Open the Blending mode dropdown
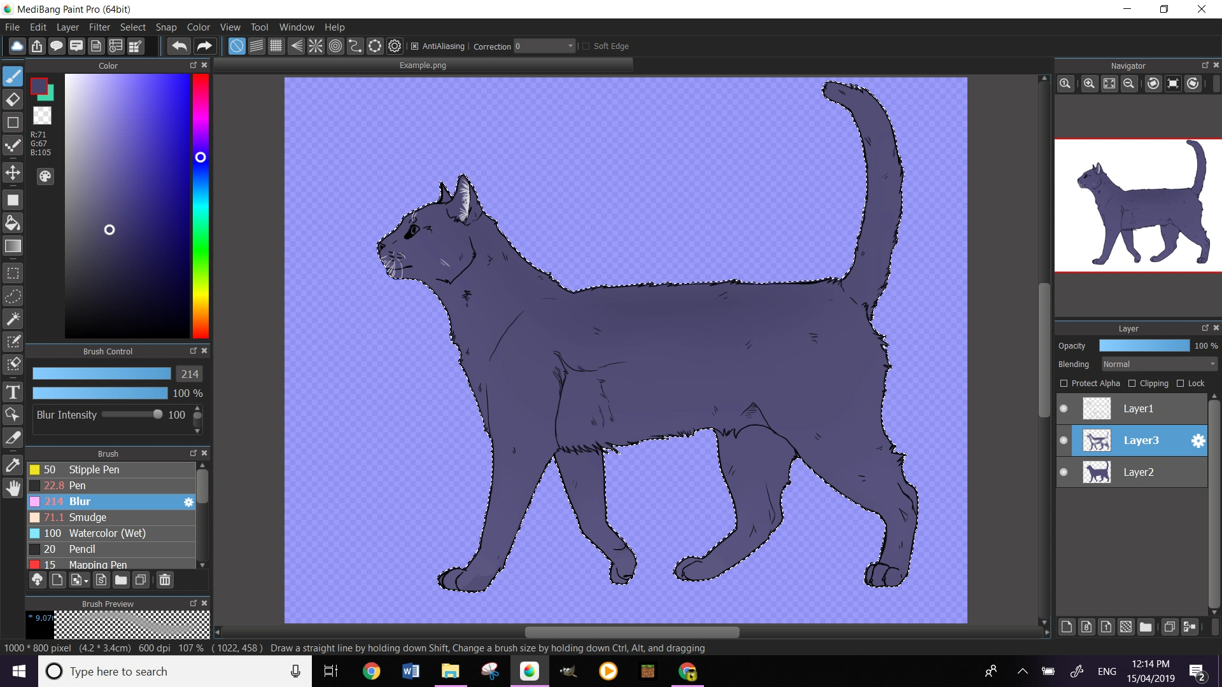 pyautogui.click(x=1158, y=364)
